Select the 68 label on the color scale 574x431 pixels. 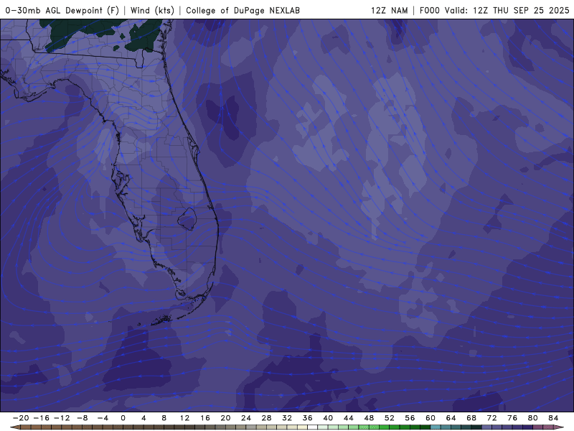[x=471, y=418]
